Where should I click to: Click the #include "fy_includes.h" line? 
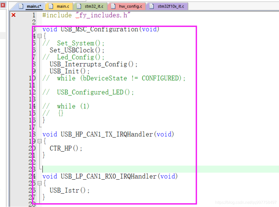coord(86,15)
